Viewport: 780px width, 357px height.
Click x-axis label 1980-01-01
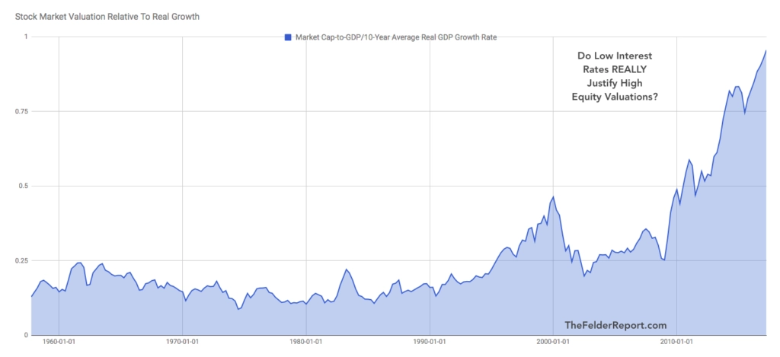click(306, 342)
